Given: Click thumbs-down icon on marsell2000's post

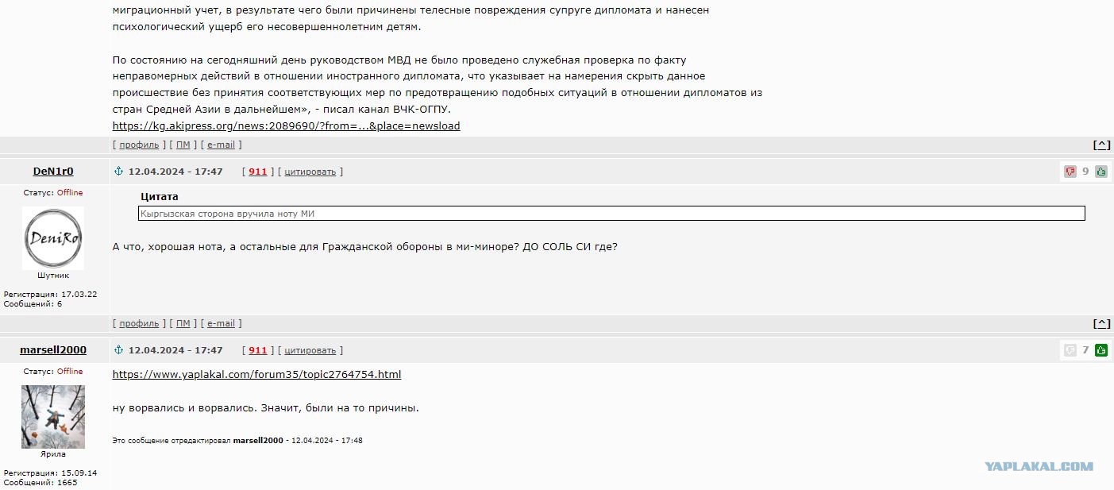Looking at the screenshot, I should coord(1070,350).
